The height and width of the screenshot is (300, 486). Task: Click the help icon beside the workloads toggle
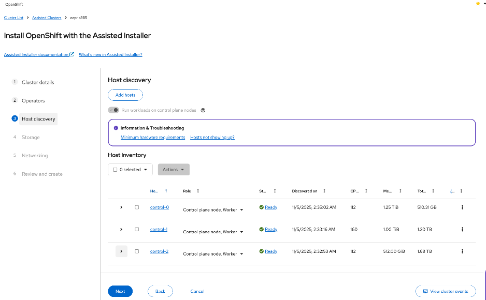203,110
